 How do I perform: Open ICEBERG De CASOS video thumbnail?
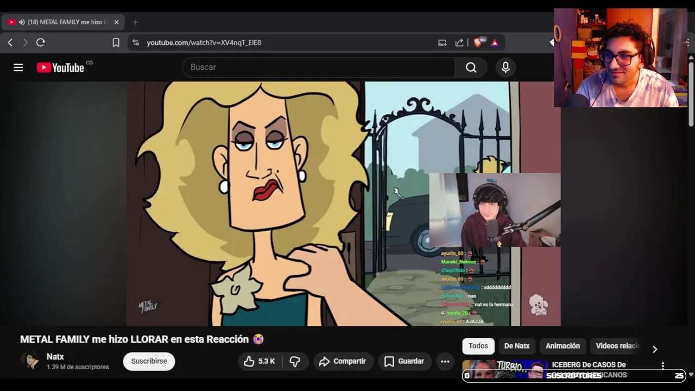pyautogui.click(x=505, y=369)
